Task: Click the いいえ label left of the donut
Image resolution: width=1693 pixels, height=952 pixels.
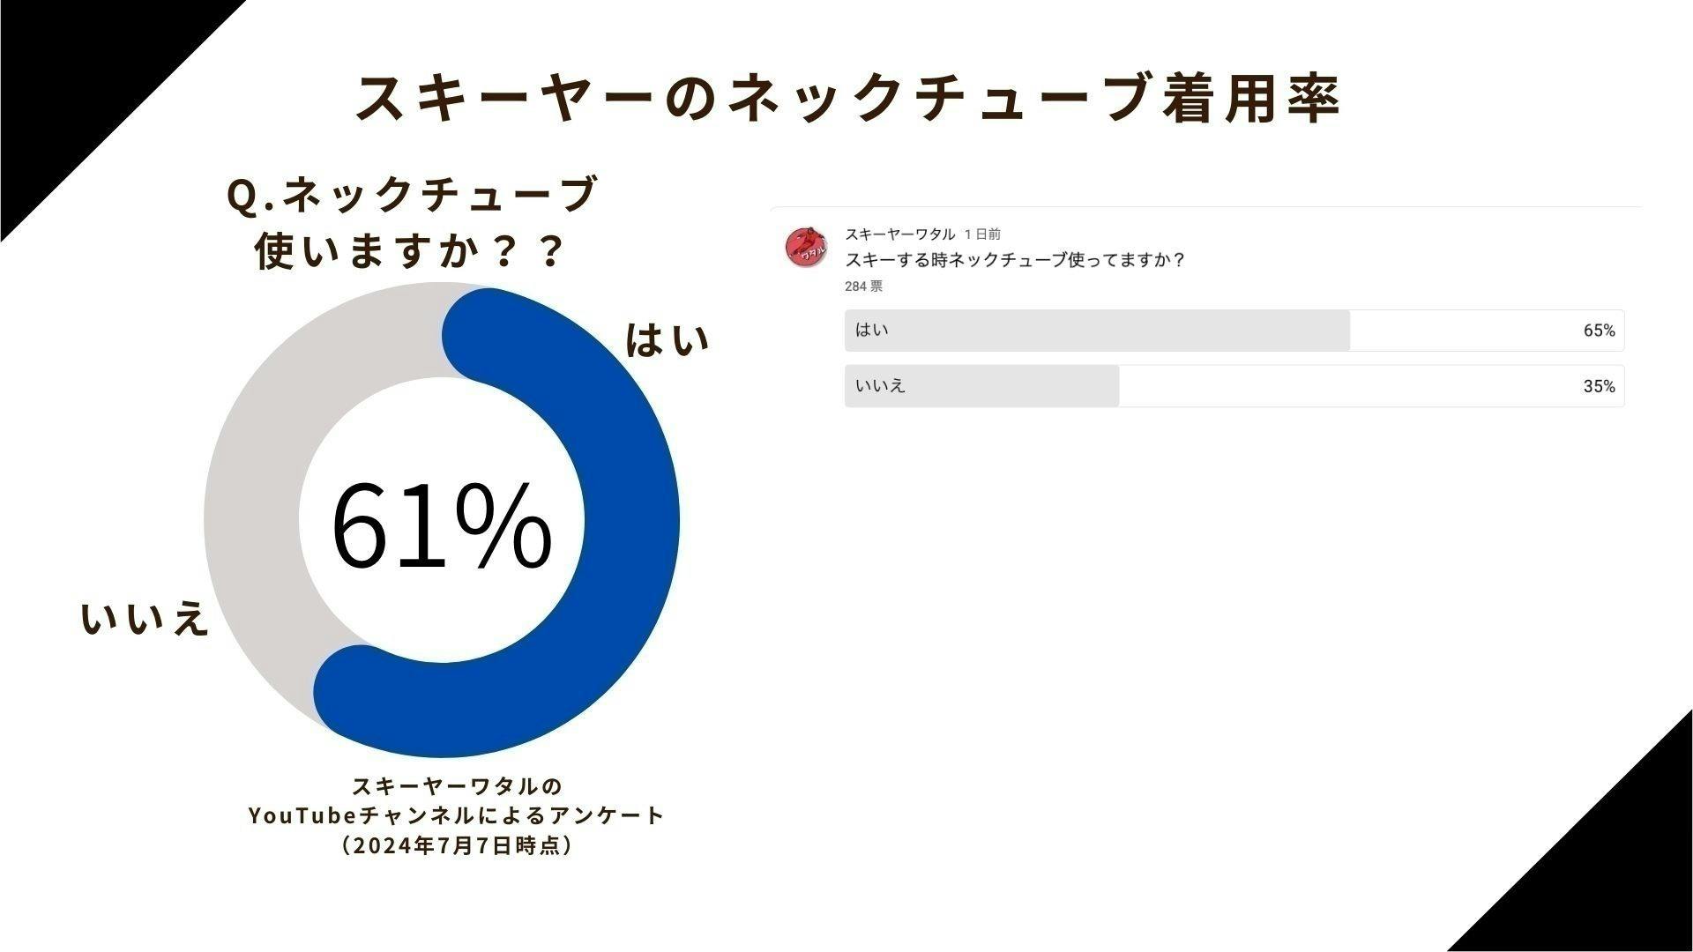Action: pos(145,615)
